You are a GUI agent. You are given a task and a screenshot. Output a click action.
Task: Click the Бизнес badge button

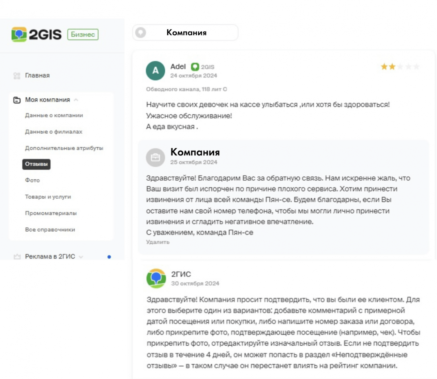point(83,34)
